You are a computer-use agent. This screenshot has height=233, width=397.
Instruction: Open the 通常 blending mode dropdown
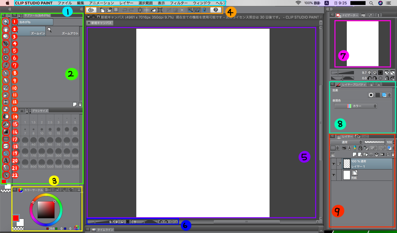pyautogui.click(x=347, y=142)
